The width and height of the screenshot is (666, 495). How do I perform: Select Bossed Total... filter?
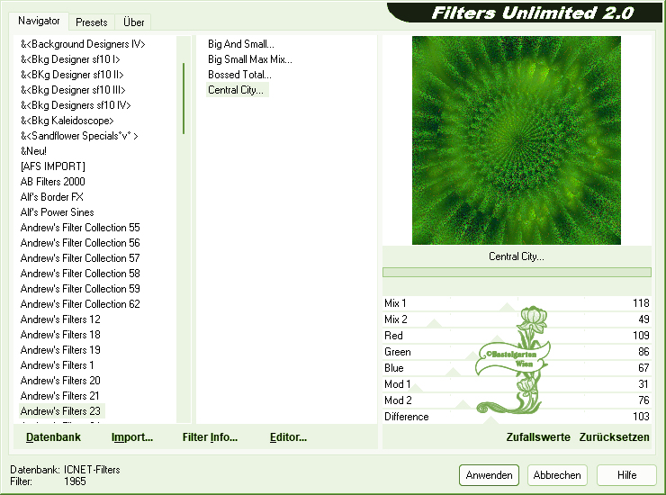(239, 75)
